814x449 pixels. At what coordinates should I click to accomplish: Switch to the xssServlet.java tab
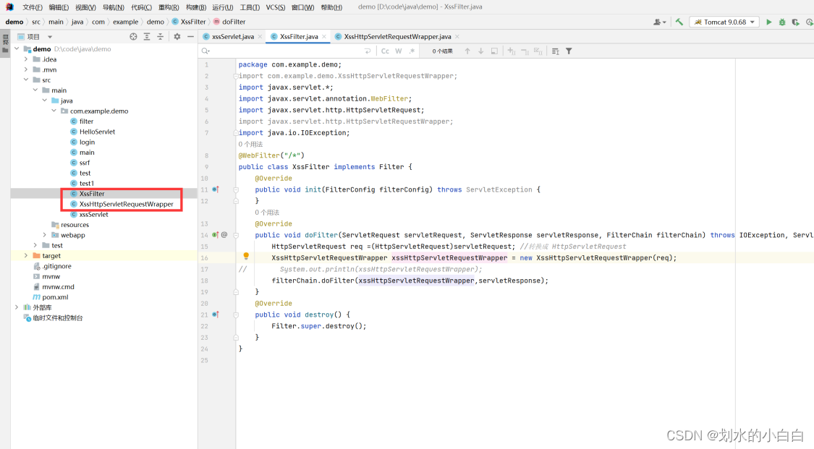(232, 37)
